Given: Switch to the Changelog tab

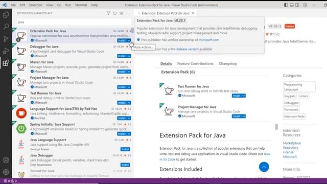Looking at the screenshot, I should click(x=227, y=63).
